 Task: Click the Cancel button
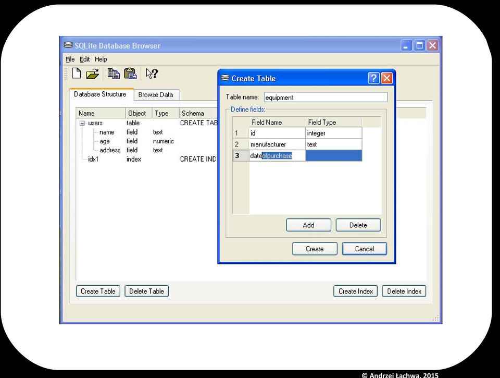pyautogui.click(x=365, y=249)
